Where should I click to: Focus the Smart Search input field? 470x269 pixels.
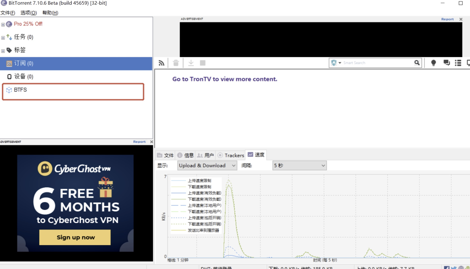click(377, 63)
